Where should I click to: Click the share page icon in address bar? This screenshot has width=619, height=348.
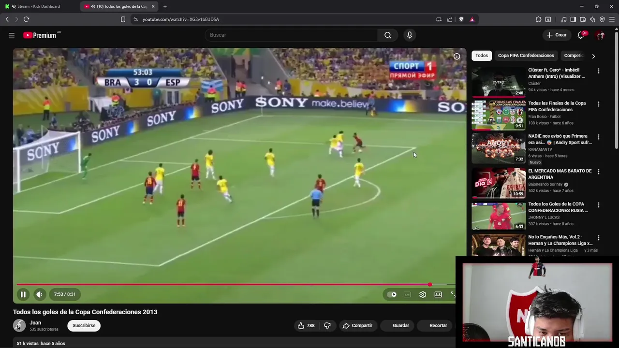click(450, 19)
